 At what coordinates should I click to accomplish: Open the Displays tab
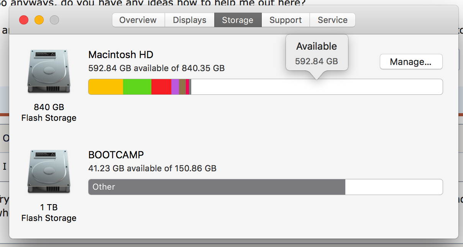coord(190,20)
